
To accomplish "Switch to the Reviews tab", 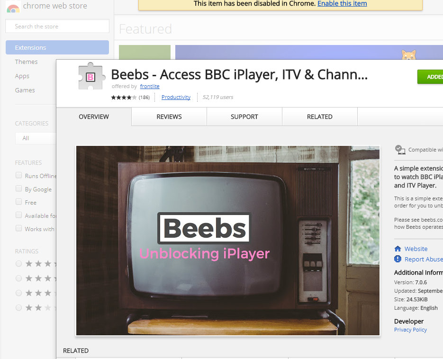I will 169,117.
